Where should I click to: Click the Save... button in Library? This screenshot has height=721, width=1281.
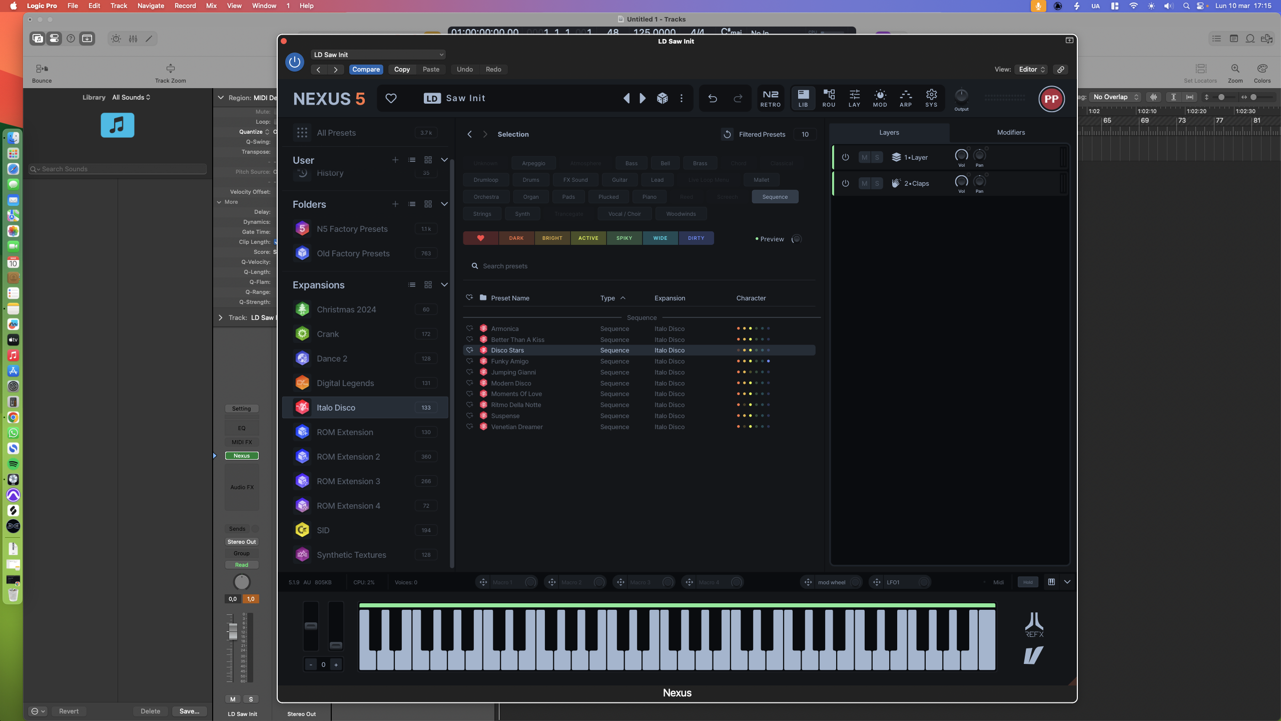pos(189,711)
